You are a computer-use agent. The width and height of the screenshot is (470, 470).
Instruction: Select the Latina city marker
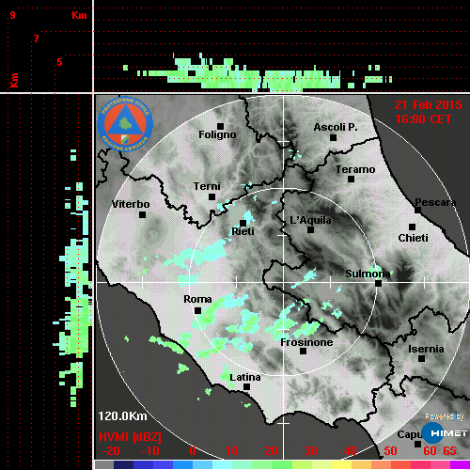[246, 387]
